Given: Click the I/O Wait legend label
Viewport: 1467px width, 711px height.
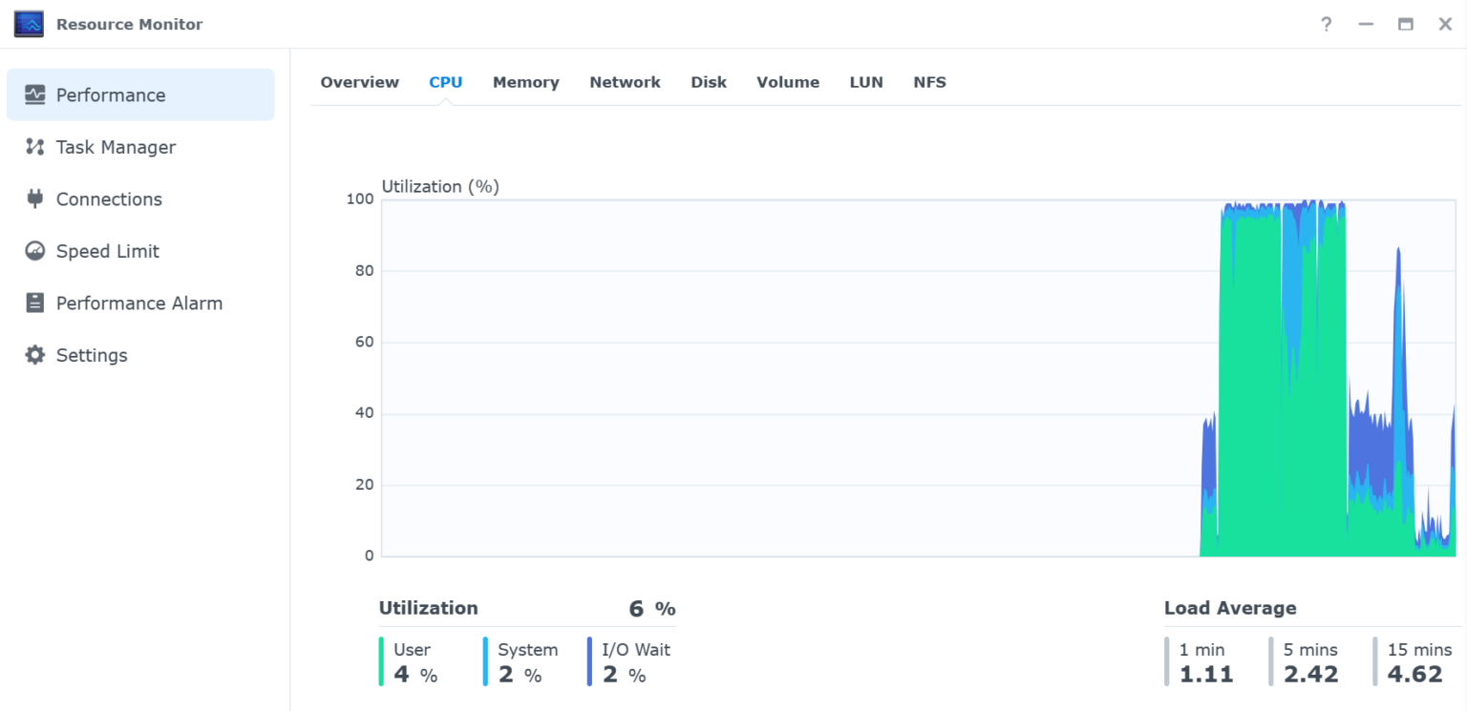Looking at the screenshot, I should coord(636,650).
